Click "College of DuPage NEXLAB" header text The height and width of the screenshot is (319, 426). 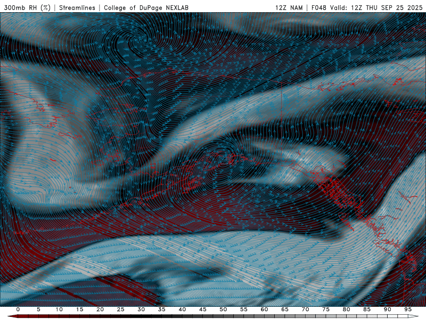(146, 7)
